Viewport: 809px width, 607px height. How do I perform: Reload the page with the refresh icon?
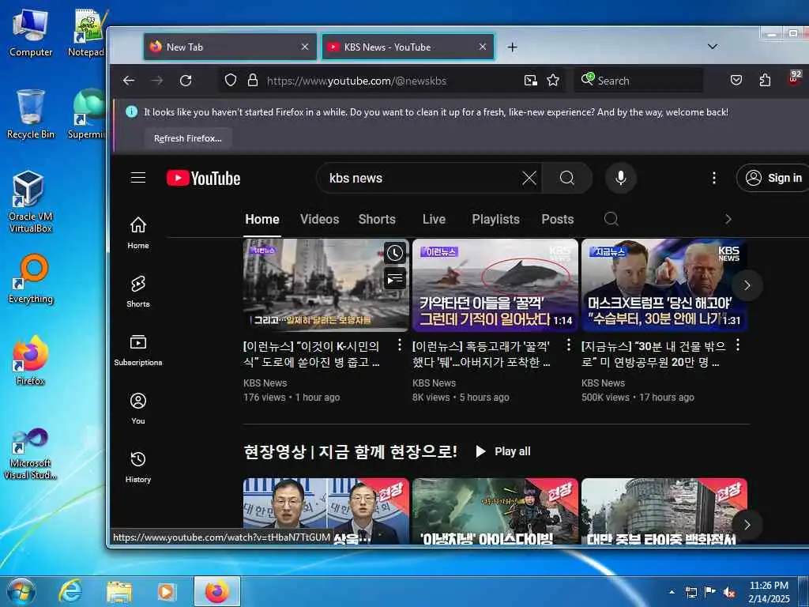(186, 81)
